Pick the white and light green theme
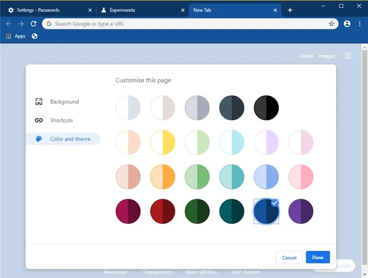The width and height of the screenshot is (368, 278). click(x=197, y=142)
